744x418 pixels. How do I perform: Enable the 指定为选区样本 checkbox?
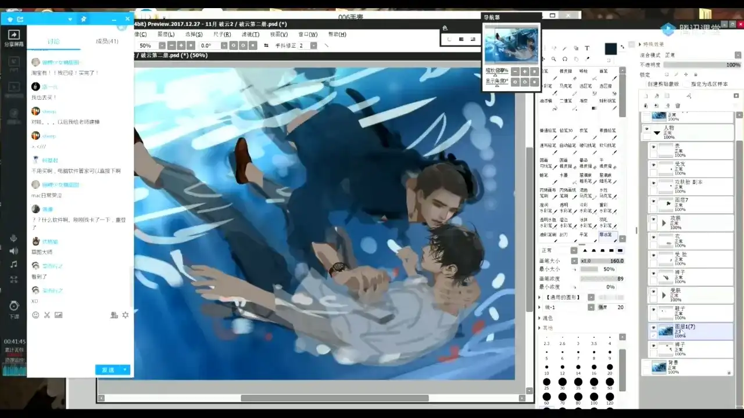[686, 84]
